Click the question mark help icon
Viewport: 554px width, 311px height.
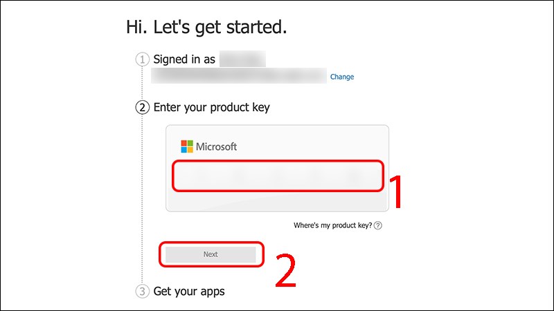378,226
